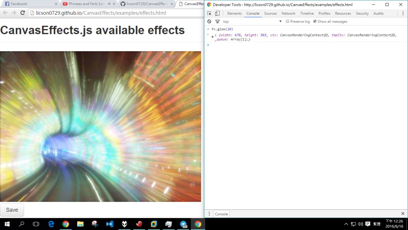Open the Audits panel

point(379,13)
